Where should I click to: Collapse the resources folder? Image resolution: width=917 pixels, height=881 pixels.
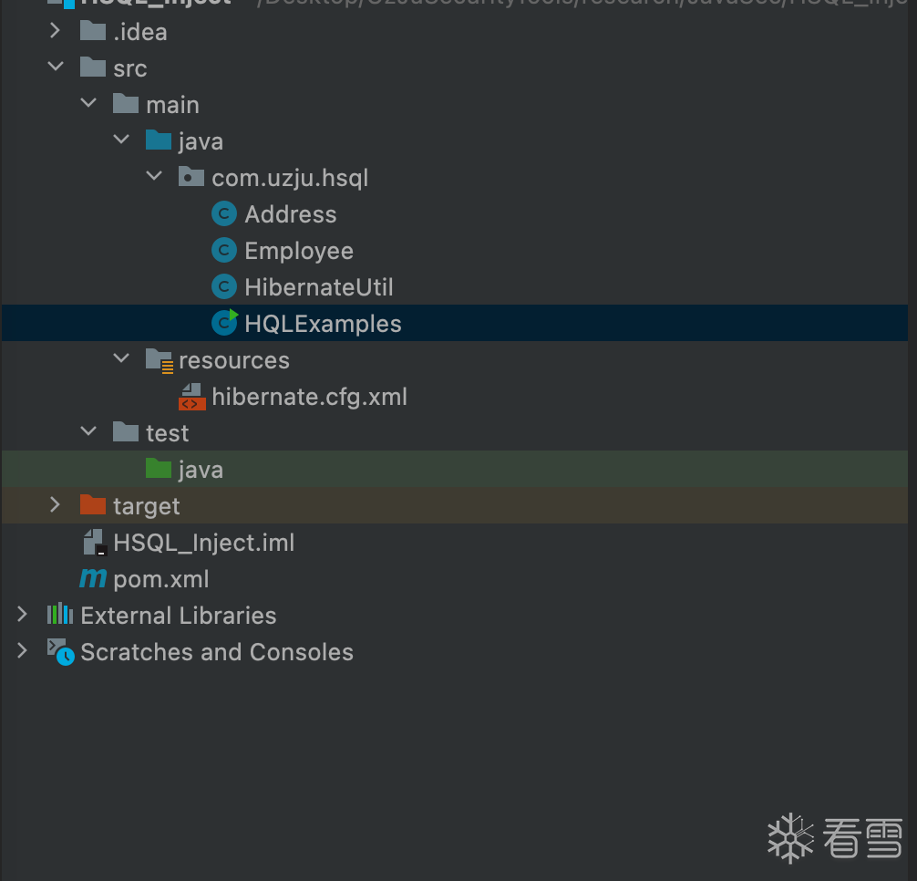point(121,360)
